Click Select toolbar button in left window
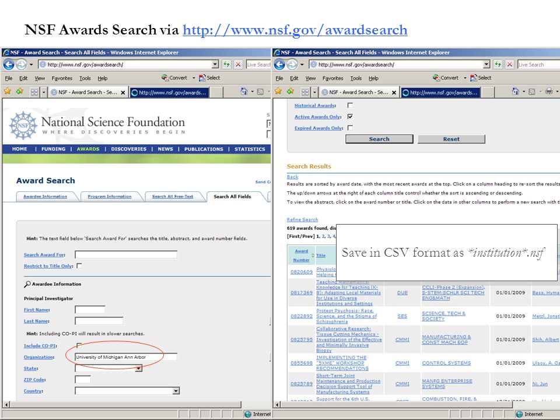The width and height of the screenshot is (560, 420). pos(209,78)
